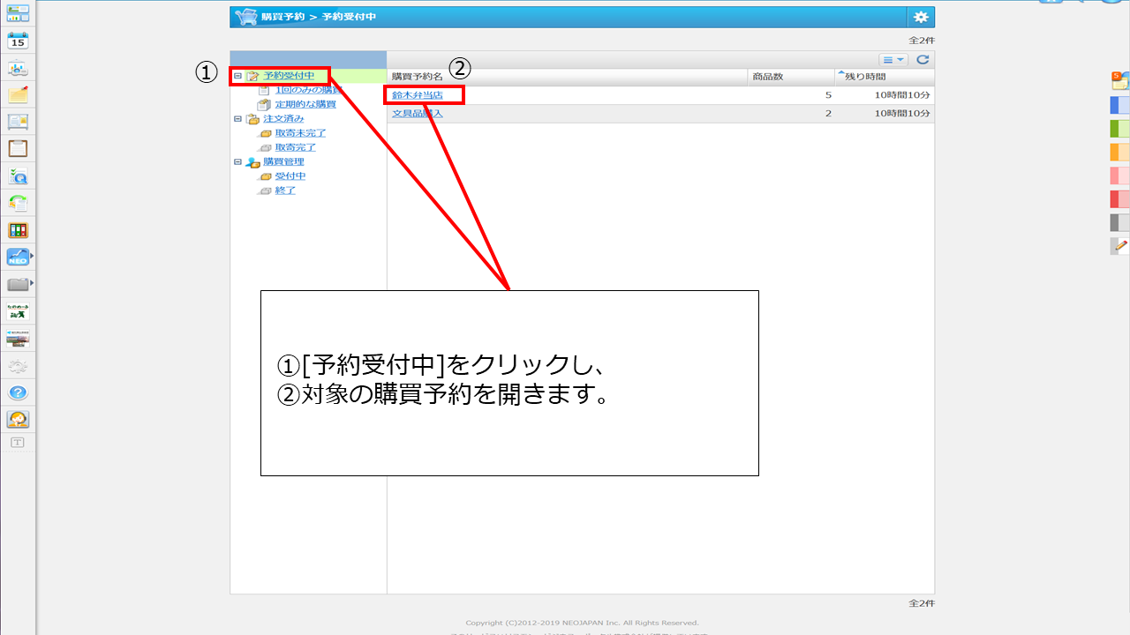Image resolution: width=1130 pixels, height=635 pixels.
Task: Open the clipboard icon in left sidebar
Action: (18, 148)
